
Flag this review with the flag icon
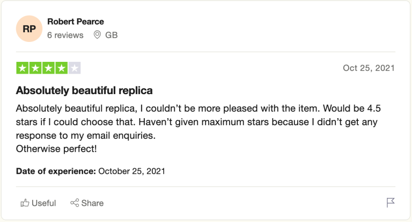click(391, 203)
